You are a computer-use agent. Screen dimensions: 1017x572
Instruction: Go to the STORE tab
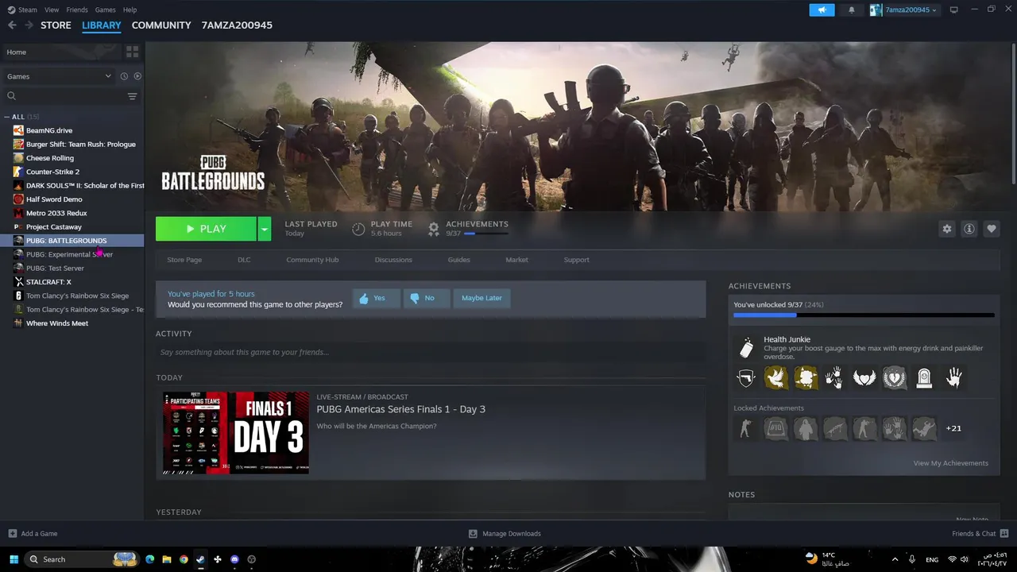click(x=56, y=25)
